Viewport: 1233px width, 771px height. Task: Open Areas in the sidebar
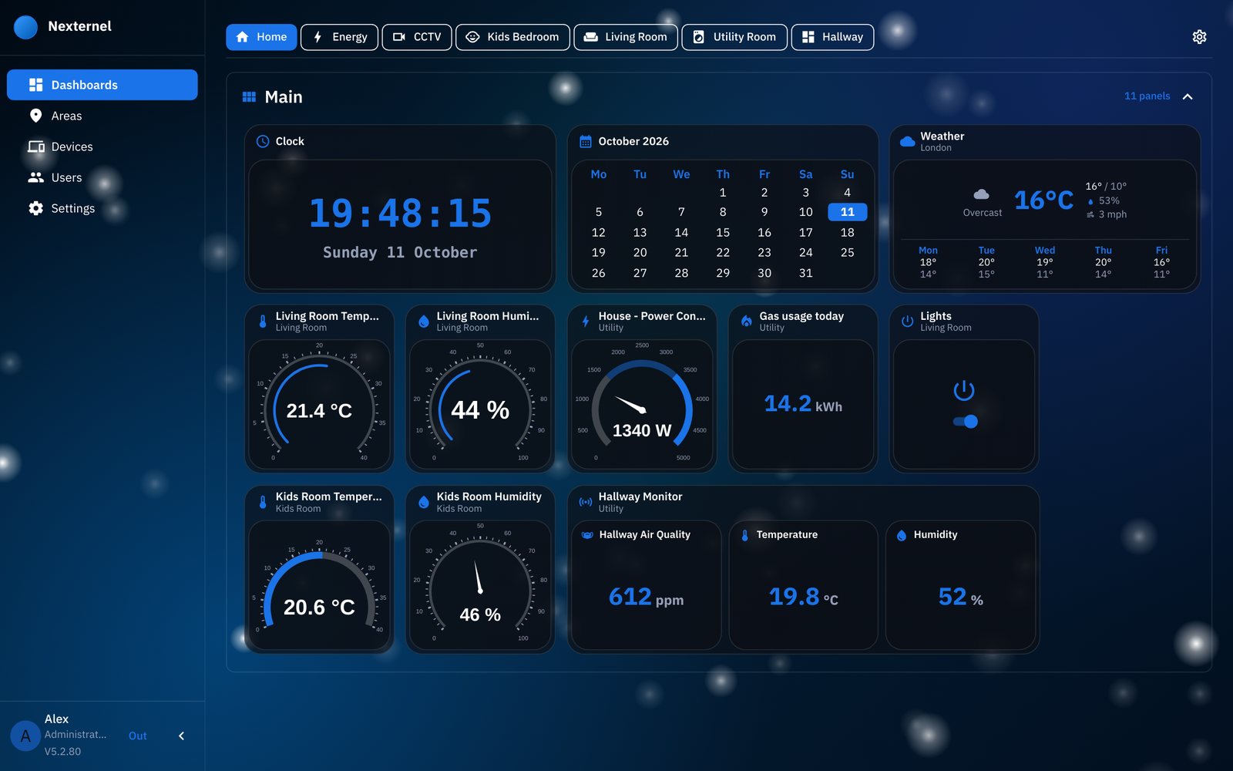(x=102, y=116)
